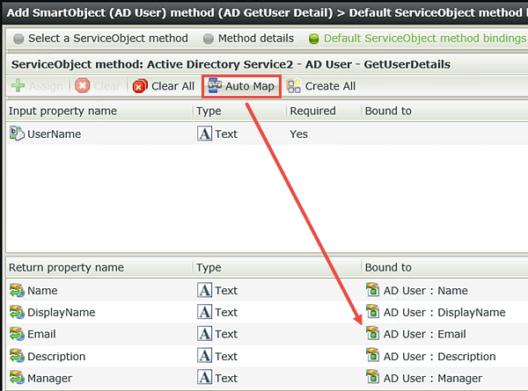The image size is (528, 391).
Task: Click Bound to header in return properties table
Action: [388, 268]
